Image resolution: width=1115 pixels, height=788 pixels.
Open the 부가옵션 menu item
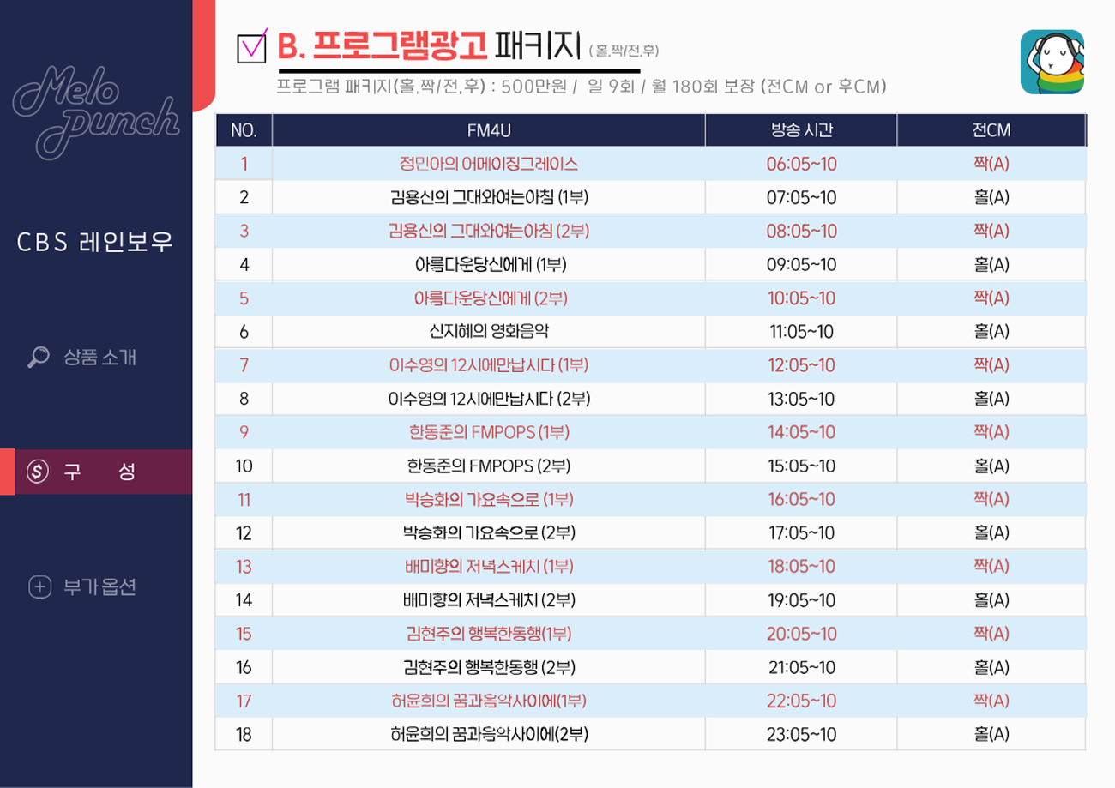[99, 587]
